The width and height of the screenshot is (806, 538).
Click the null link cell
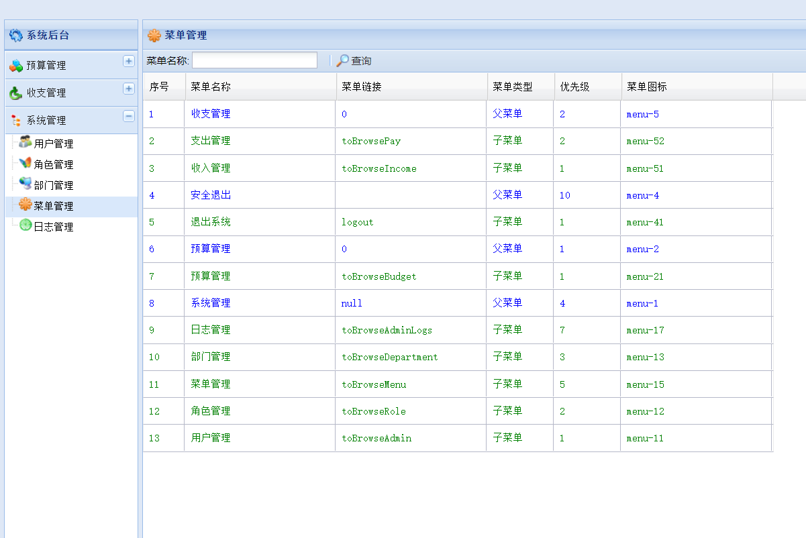click(411, 303)
